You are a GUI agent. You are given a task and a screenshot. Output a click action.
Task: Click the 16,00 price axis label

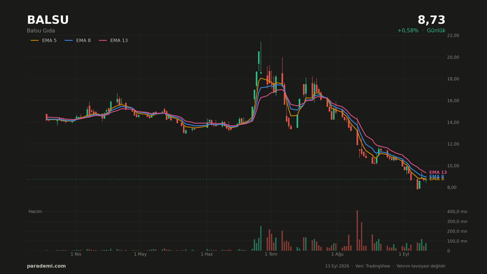coord(453,101)
